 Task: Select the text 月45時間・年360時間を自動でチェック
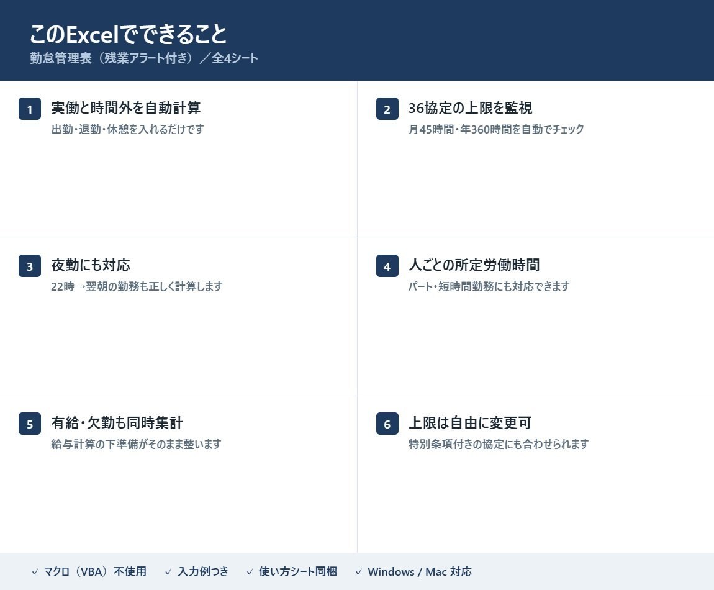[x=496, y=129]
